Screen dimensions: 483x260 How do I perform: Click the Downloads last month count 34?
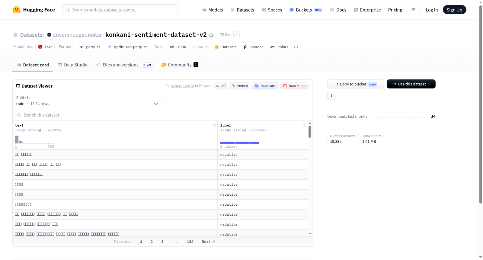[x=433, y=116]
